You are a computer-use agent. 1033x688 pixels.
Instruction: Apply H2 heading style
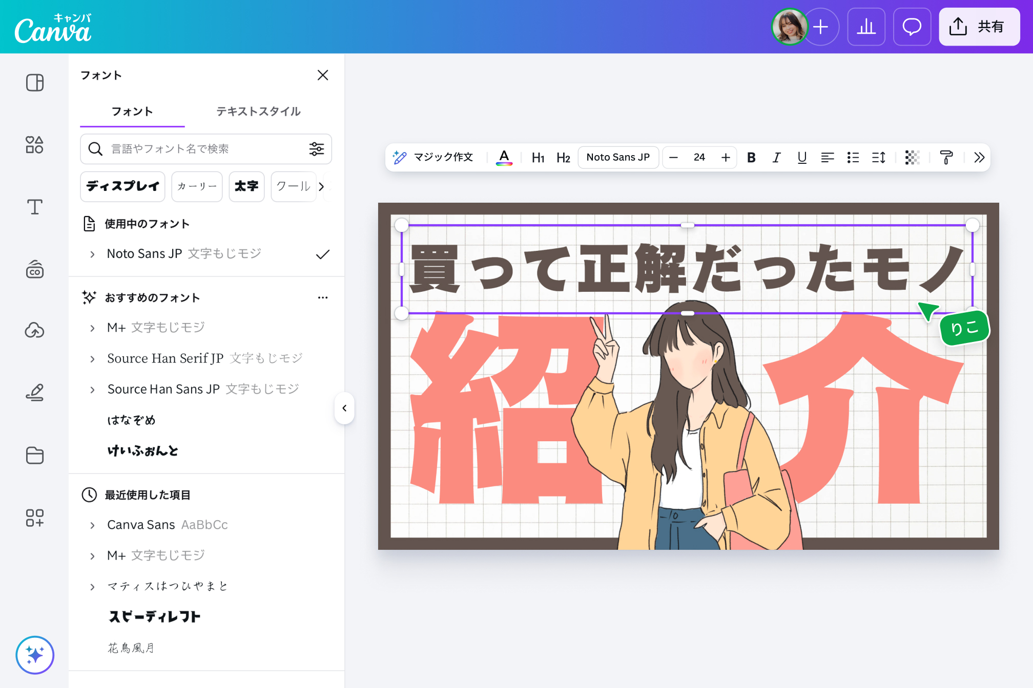pos(564,158)
